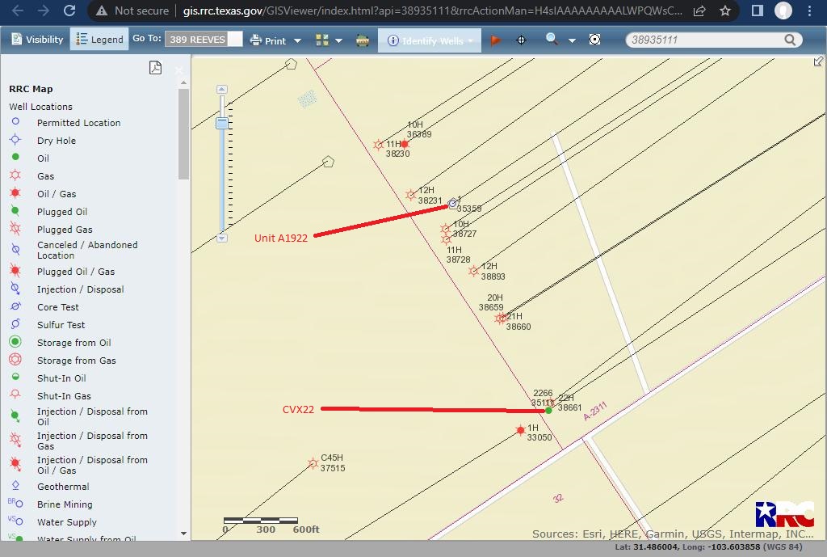The width and height of the screenshot is (827, 557).
Task: Export legend using the PDF icon
Action: (156, 68)
